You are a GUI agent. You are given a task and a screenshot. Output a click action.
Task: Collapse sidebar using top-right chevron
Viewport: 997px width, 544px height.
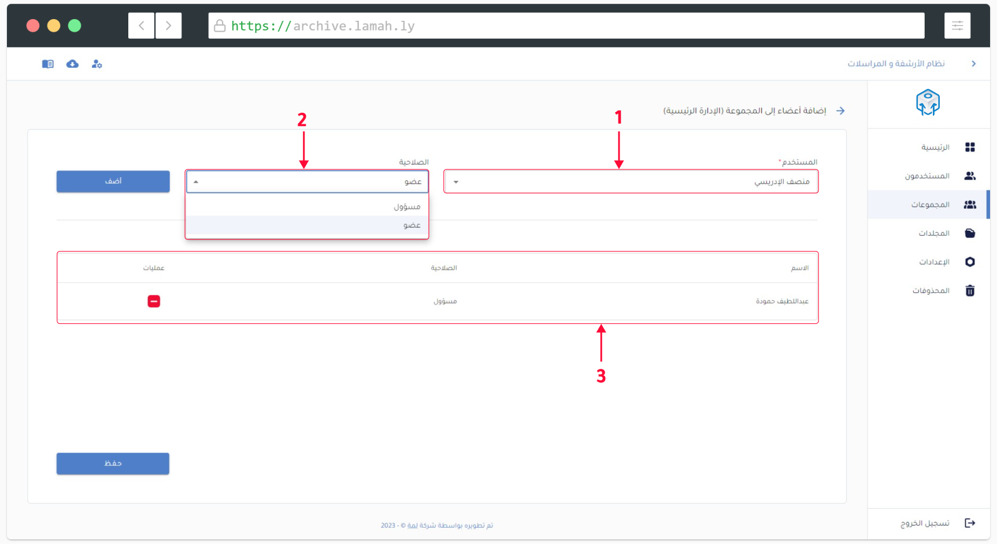click(973, 64)
